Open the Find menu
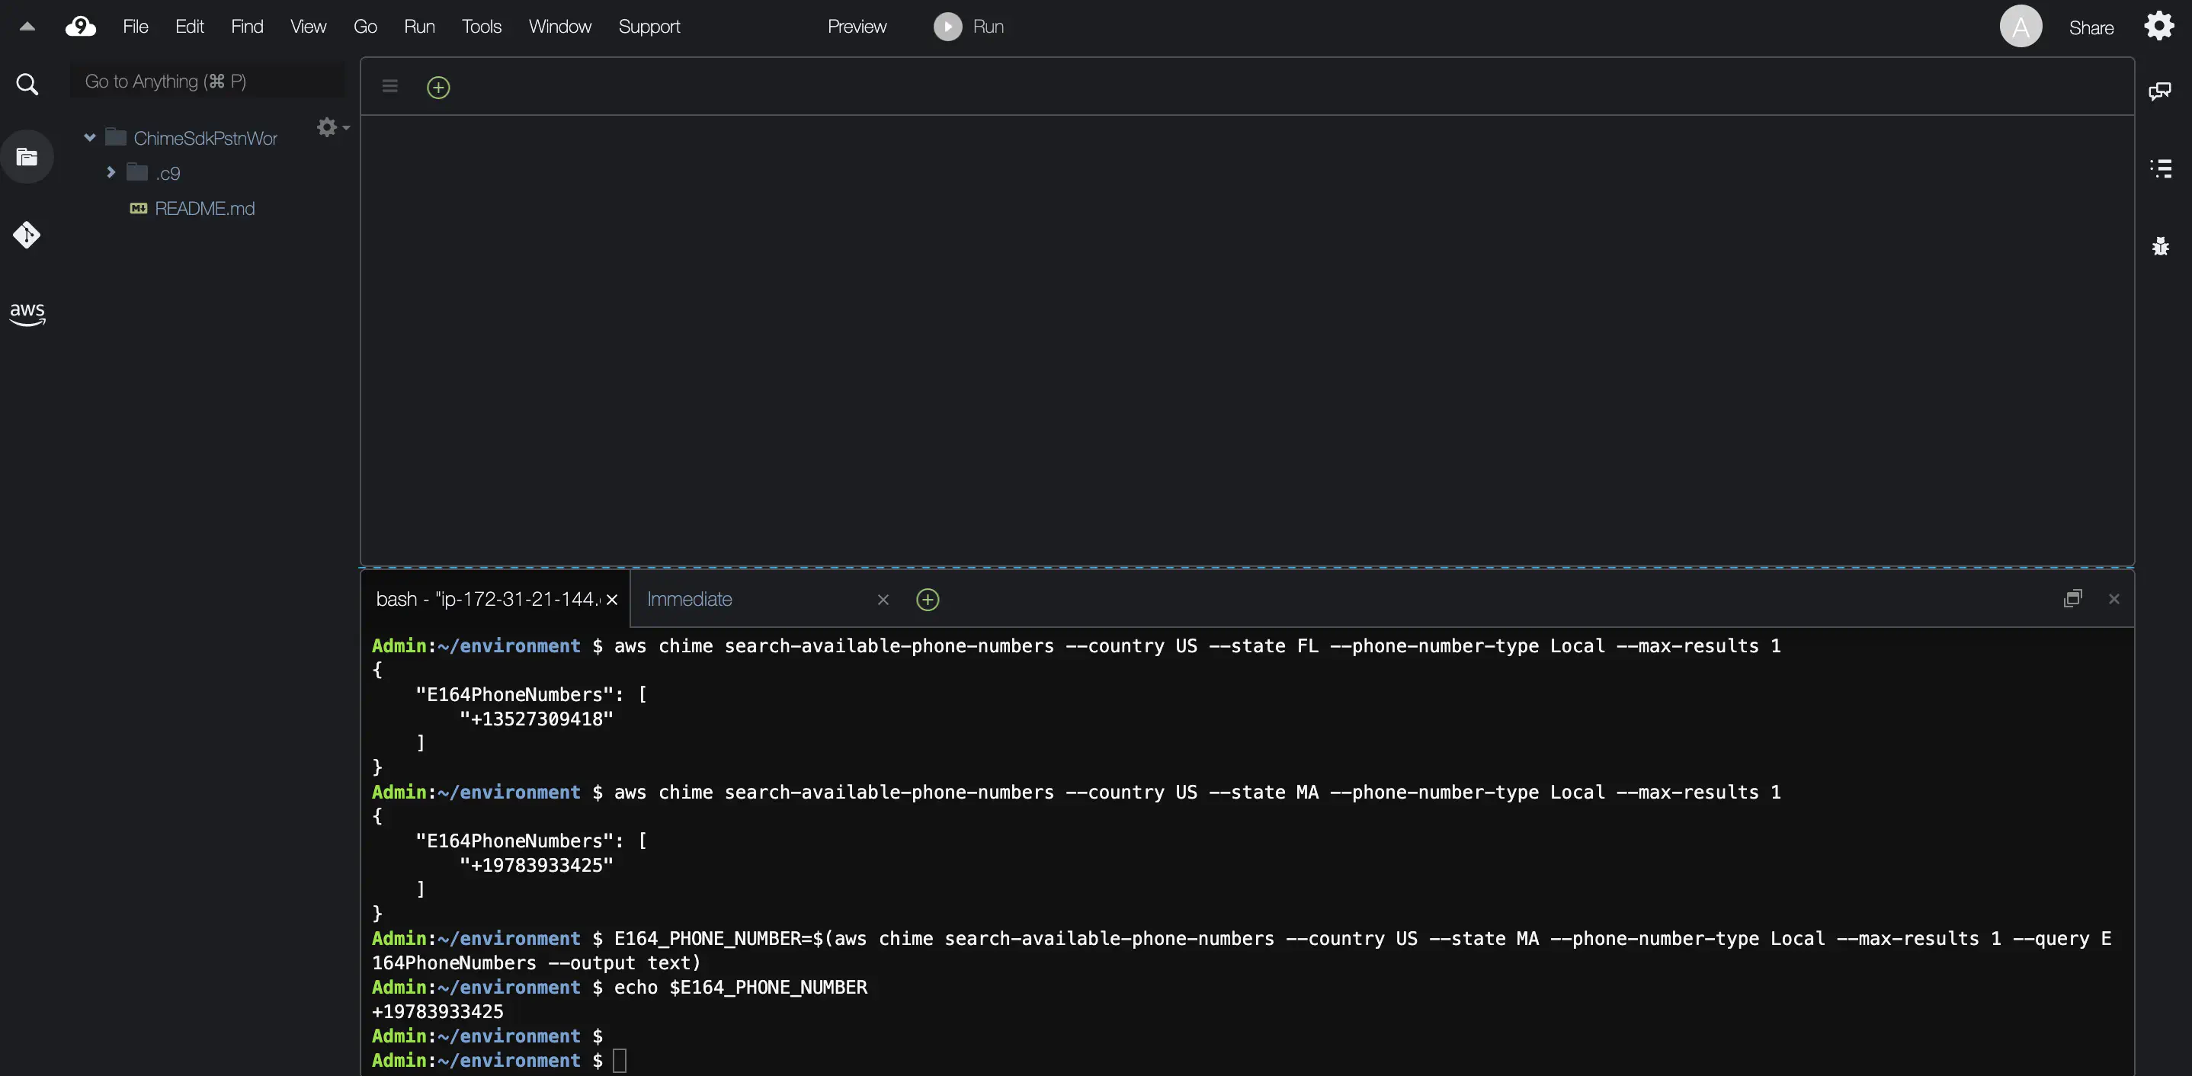 click(x=247, y=27)
